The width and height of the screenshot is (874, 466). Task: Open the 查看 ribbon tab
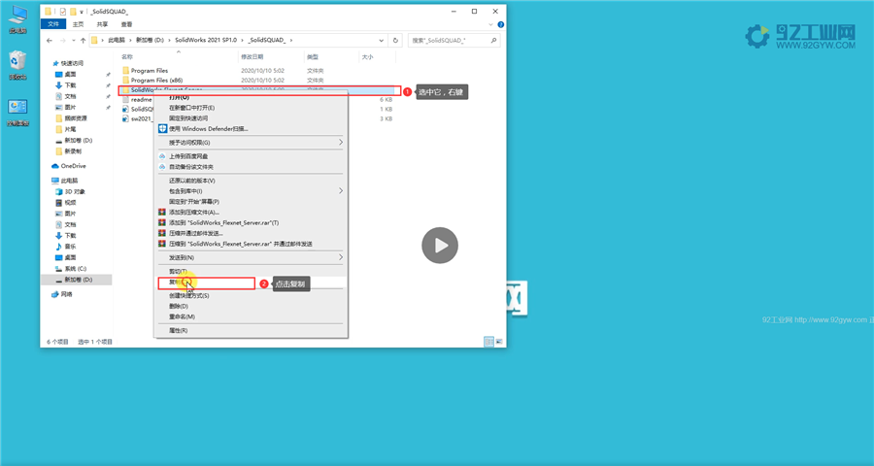point(127,24)
